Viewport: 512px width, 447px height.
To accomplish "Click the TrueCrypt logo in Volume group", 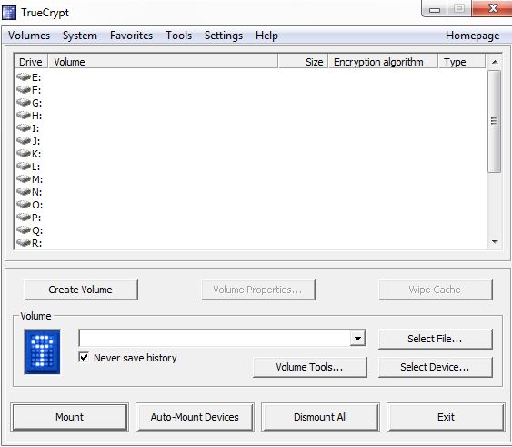I will point(42,351).
